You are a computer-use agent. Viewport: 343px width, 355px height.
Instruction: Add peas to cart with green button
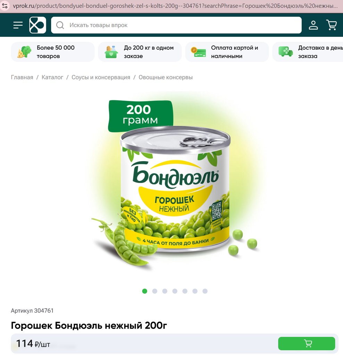(x=307, y=344)
